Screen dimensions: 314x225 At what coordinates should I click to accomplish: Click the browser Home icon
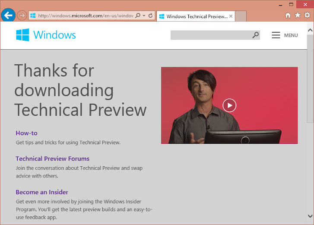(x=288, y=15)
